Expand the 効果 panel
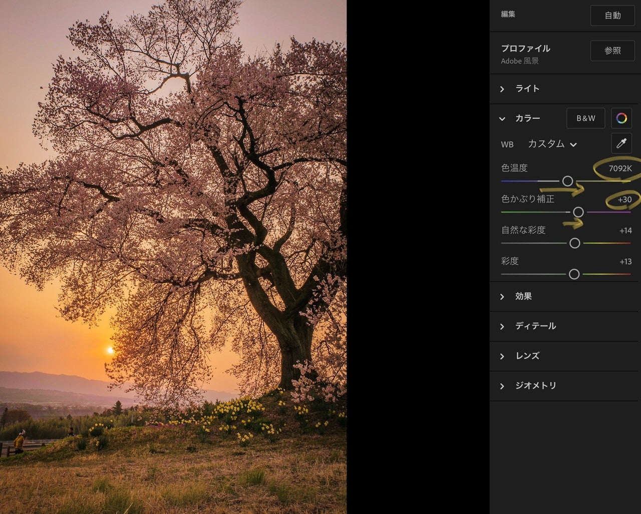 coord(565,296)
